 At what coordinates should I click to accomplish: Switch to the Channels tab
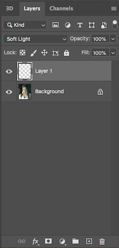click(x=61, y=9)
